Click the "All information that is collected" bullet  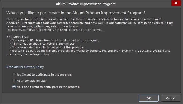click(42, 44)
